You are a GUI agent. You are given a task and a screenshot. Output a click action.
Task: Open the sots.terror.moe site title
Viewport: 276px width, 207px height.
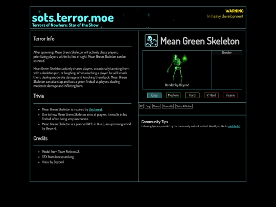(x=73, y=18)
